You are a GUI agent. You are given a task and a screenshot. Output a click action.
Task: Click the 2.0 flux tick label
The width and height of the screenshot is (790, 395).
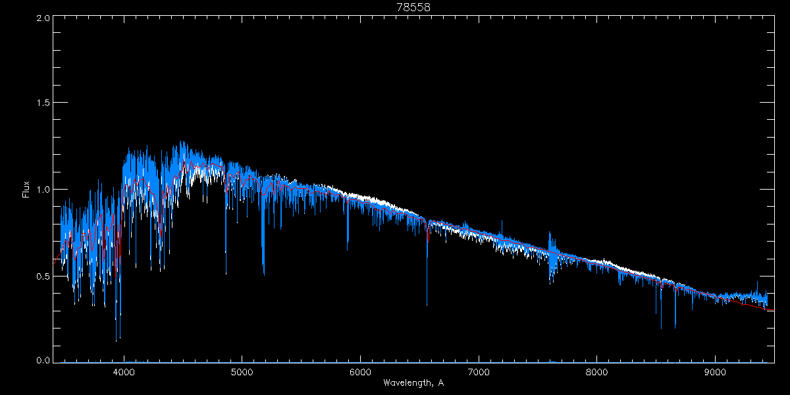point(42,18)
